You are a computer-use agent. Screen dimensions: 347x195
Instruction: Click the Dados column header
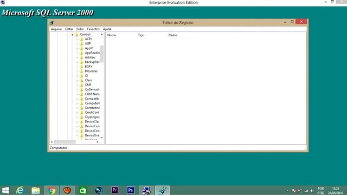point(172,35)
